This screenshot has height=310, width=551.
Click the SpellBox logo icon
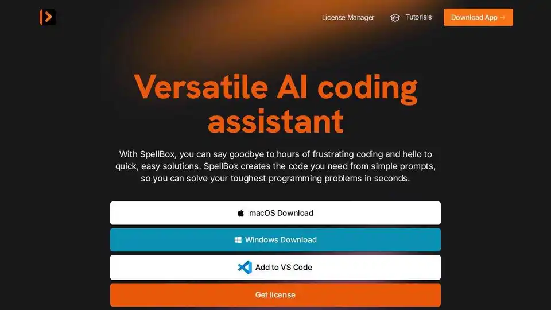click(x=48, y=17)
